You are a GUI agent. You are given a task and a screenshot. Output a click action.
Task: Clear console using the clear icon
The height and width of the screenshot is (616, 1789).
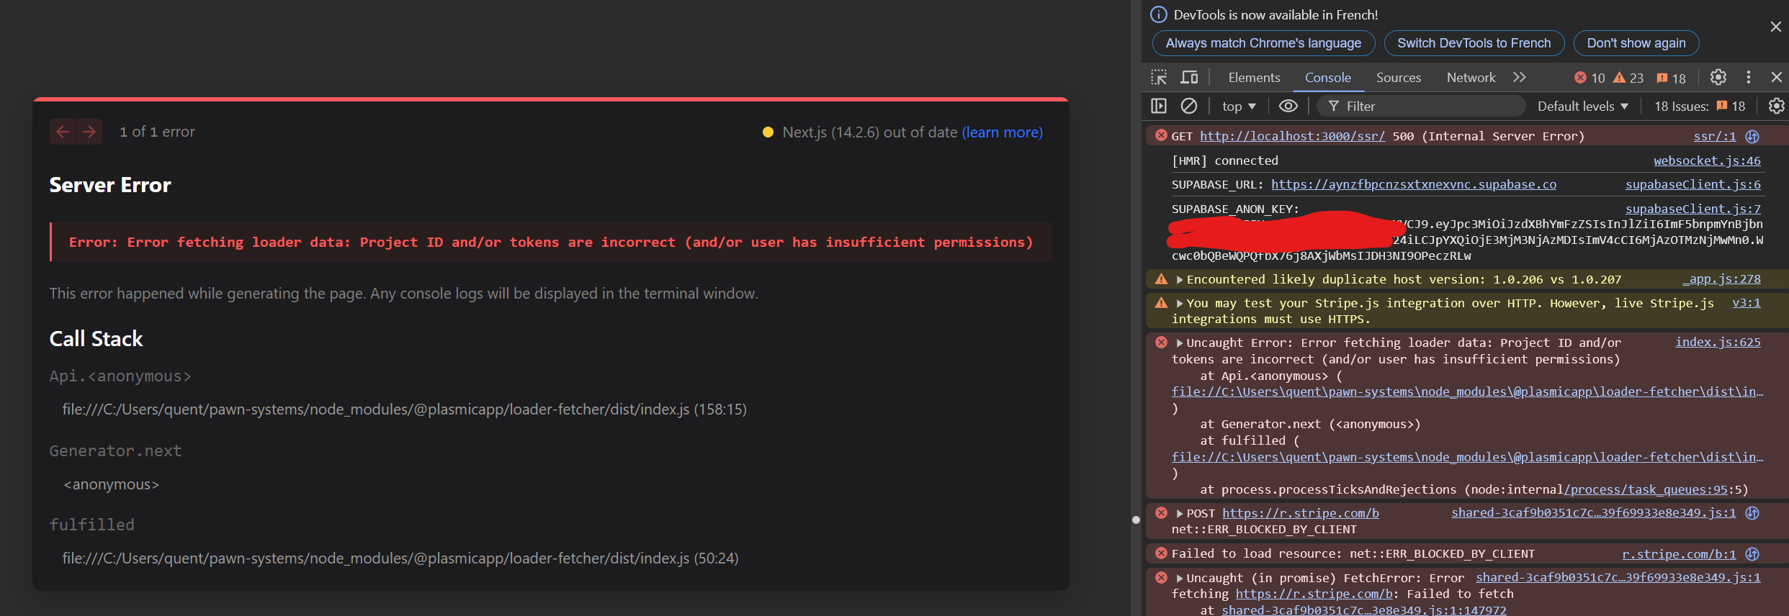click(1189, 107)
